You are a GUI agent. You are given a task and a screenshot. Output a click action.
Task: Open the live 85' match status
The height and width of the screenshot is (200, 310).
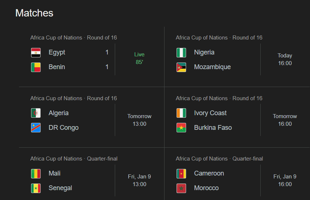coord(139,59)
